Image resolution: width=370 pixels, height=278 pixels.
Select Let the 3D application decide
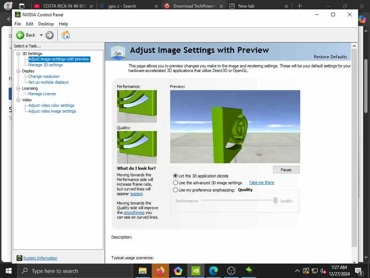coord(175,176)
